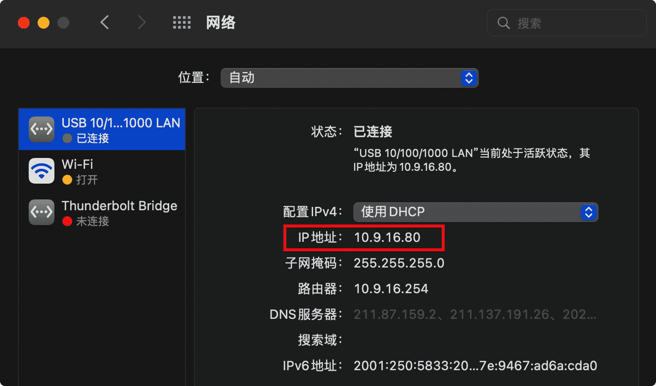This screenshot has width=656, height=386.
Task: Click the location dropdown's double-arrow chevron
Action: coord(468,77)
